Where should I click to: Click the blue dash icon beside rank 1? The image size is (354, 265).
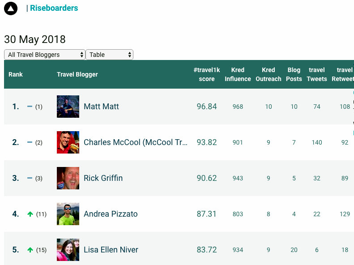click(30, 107)
